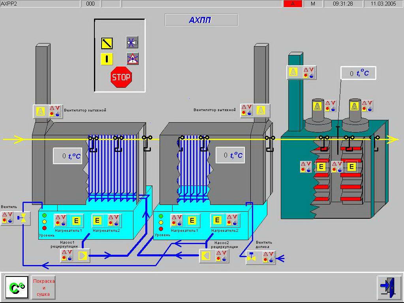Screen dimensions: 404x303
Task: Toggle first tank Нагреватель1 E heater
Action: [x=76, y=220]
